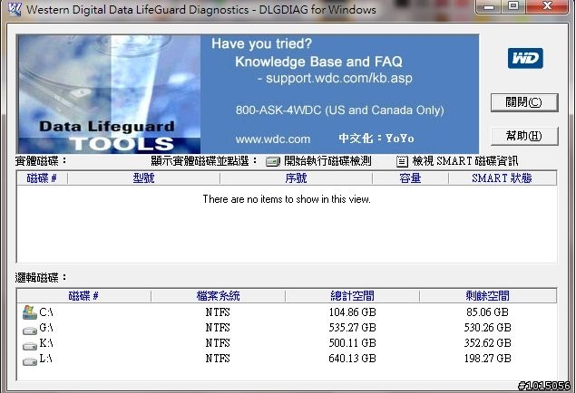Sort logical drives by 剩餘空間 header

(x=488, y=296)
